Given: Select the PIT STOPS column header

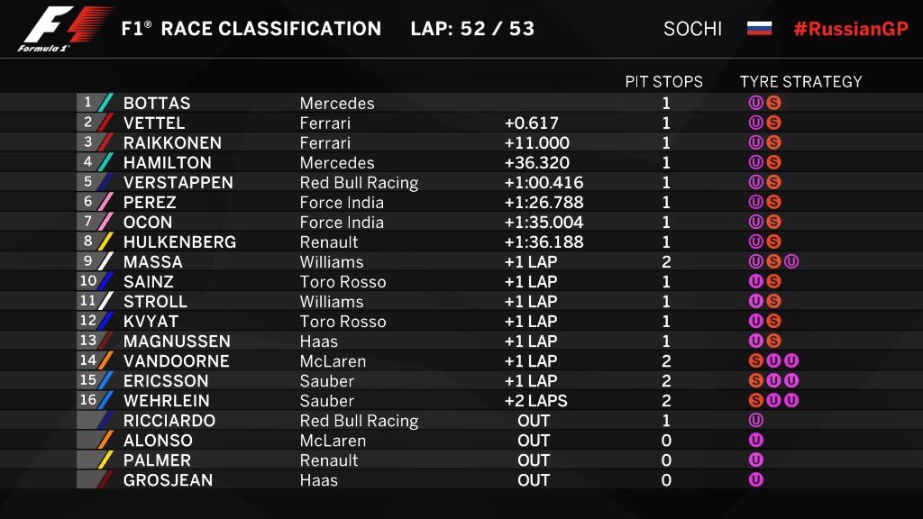Looking at the screenshot, I should click(x=664, y=82).
